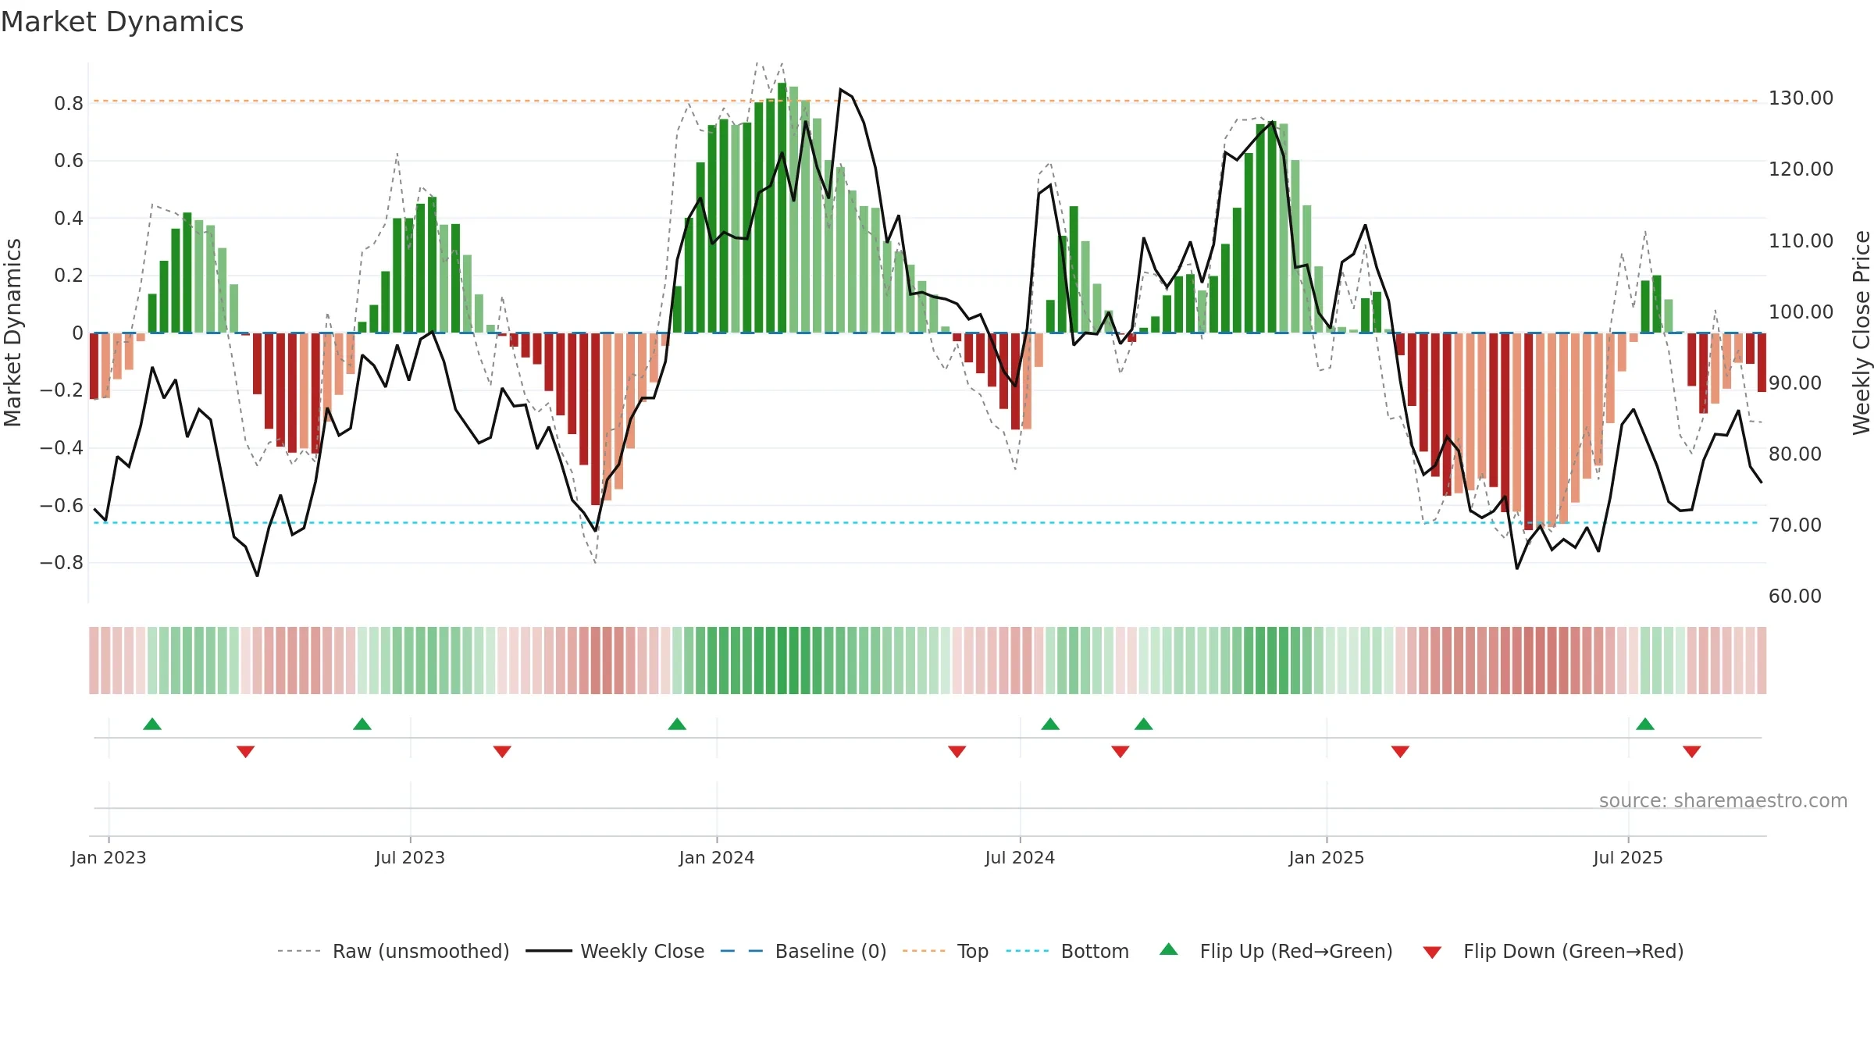1874x1054 pixels.
Task: Click the '−0.4' left axis tick label
Action: 62,448
